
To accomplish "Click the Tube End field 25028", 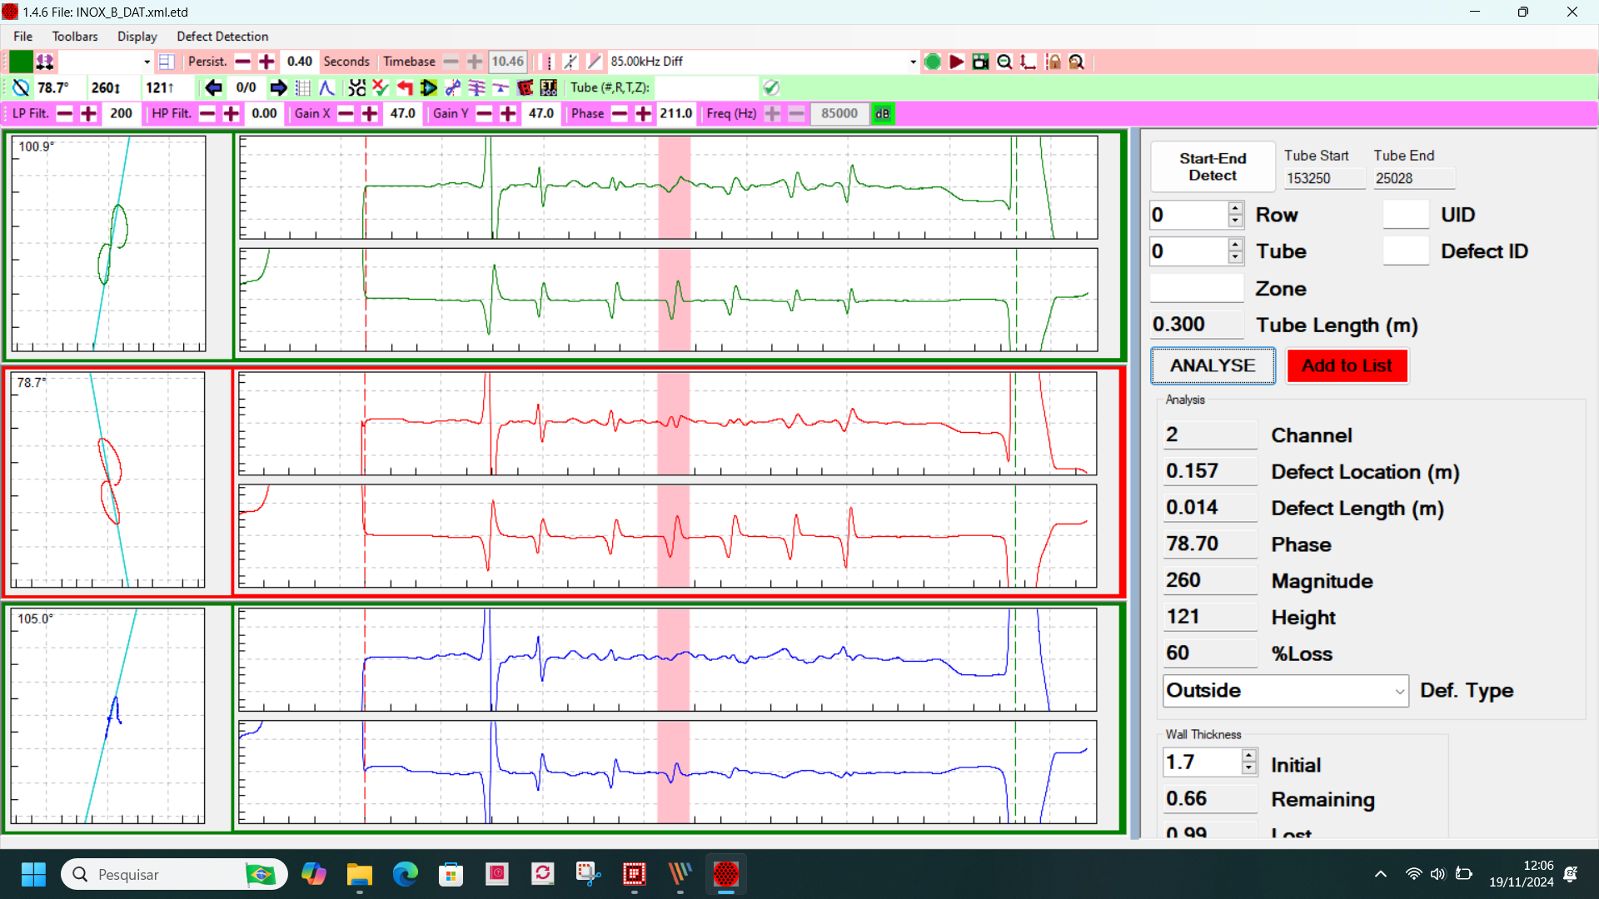I will tap(1414, 178).
